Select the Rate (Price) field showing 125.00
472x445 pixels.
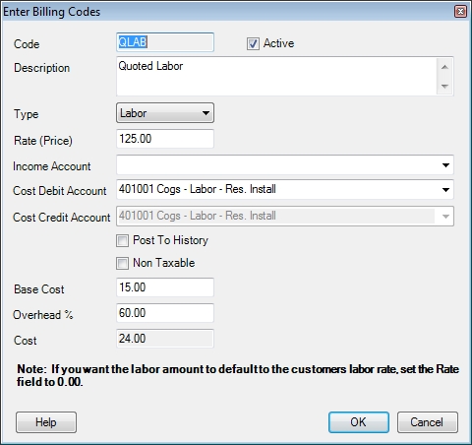165,139
